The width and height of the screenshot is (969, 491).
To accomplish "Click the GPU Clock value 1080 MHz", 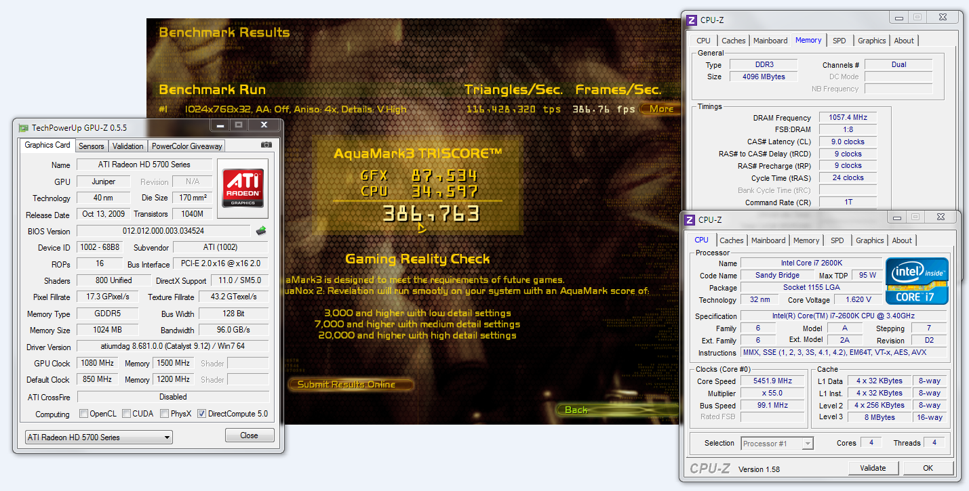I will coord(98,363).
